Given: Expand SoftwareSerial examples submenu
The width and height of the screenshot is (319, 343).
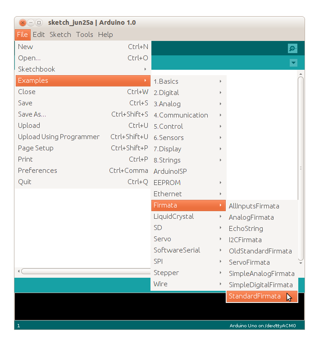Looking at the screenshot, I should click(188, 250).
